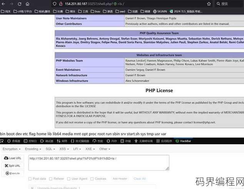Show the insecure connection padlock info
The width and height of the screenshot is (244, 189).
click(x=61, y=4)
